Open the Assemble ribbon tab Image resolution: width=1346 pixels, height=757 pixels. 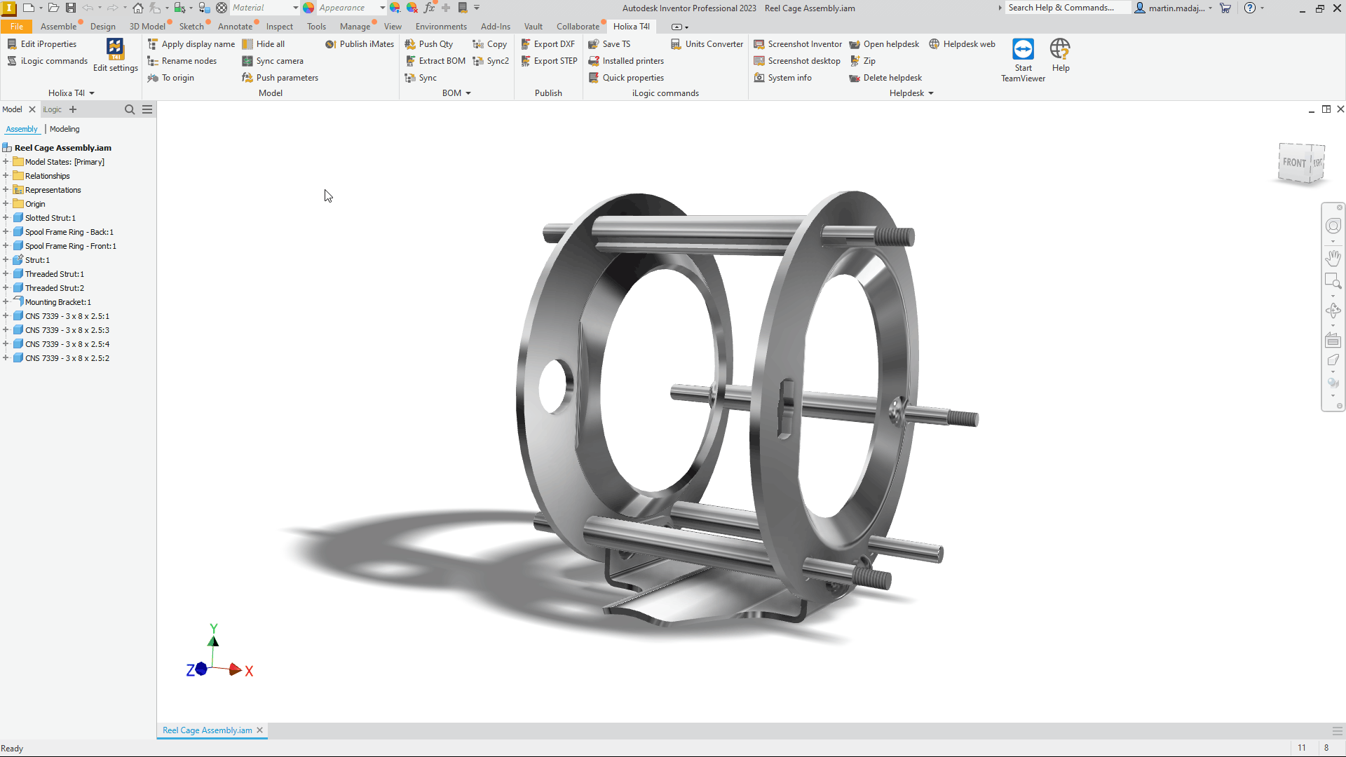[58, 27]
